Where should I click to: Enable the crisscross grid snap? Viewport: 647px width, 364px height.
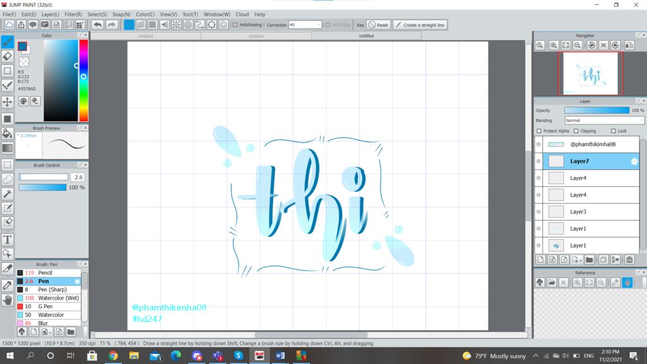pos(153,25)
